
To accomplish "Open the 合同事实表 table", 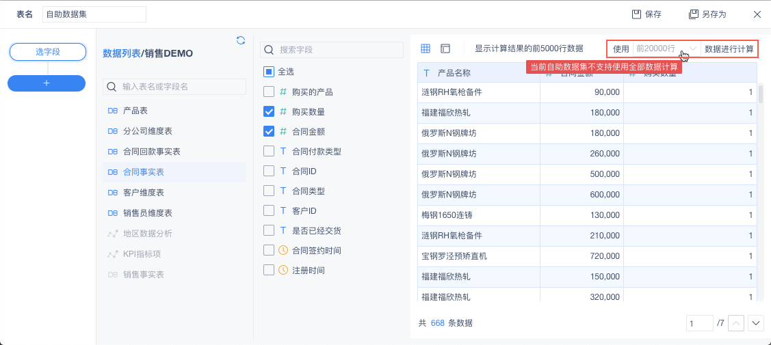I will [143, 172].
